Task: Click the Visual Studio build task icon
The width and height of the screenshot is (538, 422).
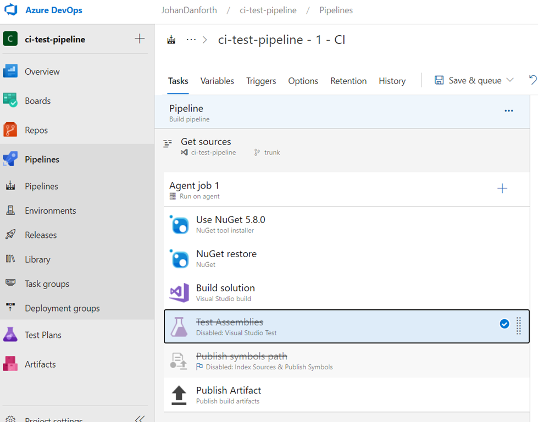Action: [180, 293]
